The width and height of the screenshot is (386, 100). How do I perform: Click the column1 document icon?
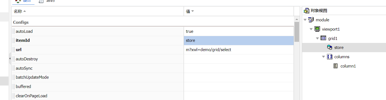[x=336, y=66]
